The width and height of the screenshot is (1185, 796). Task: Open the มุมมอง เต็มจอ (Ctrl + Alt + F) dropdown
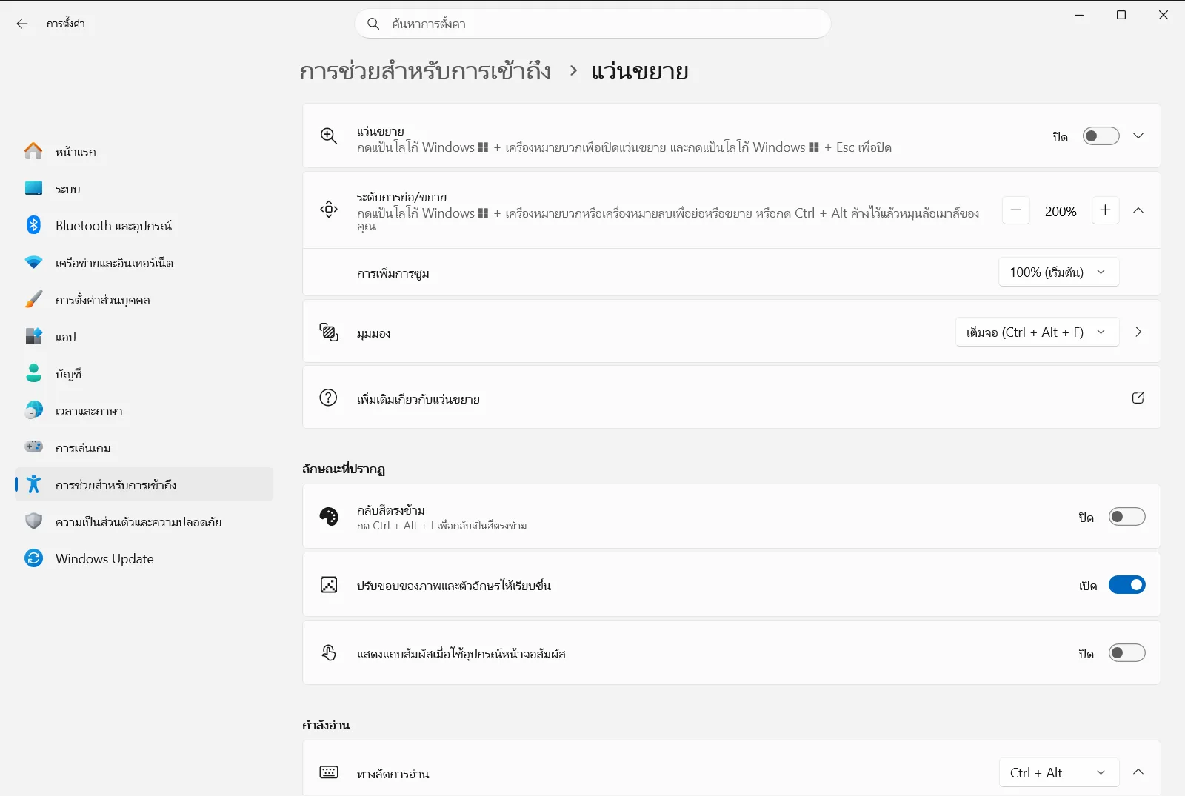click(1037, 332)
